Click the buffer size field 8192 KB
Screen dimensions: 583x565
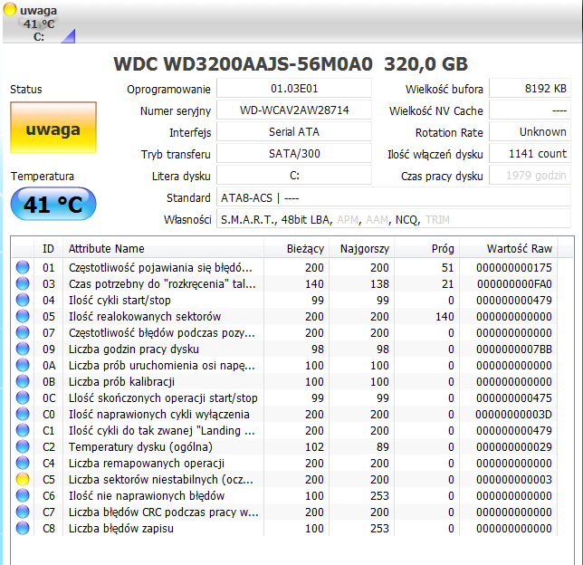(x=530, y=89)
